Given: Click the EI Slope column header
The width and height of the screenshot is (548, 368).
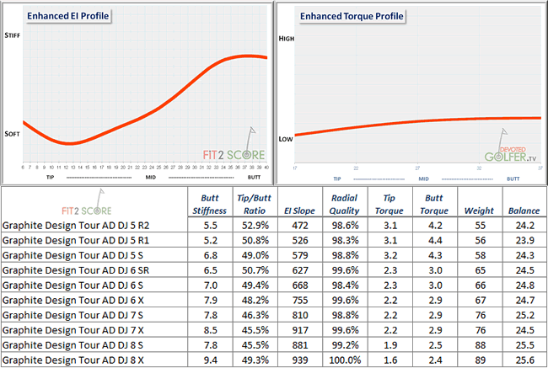Looking at the screenshot, I should point(306,209).
